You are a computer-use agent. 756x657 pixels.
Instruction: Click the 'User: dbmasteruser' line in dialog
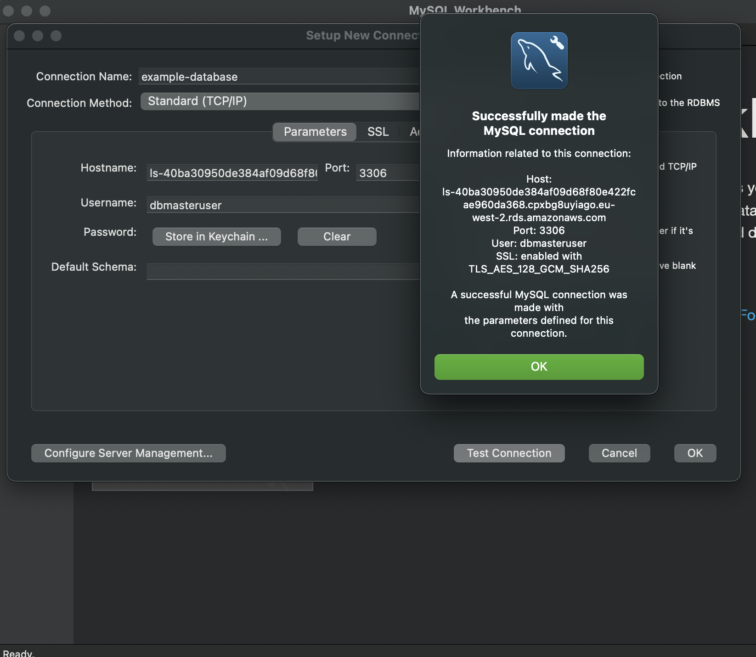click(x=539, y=243)
